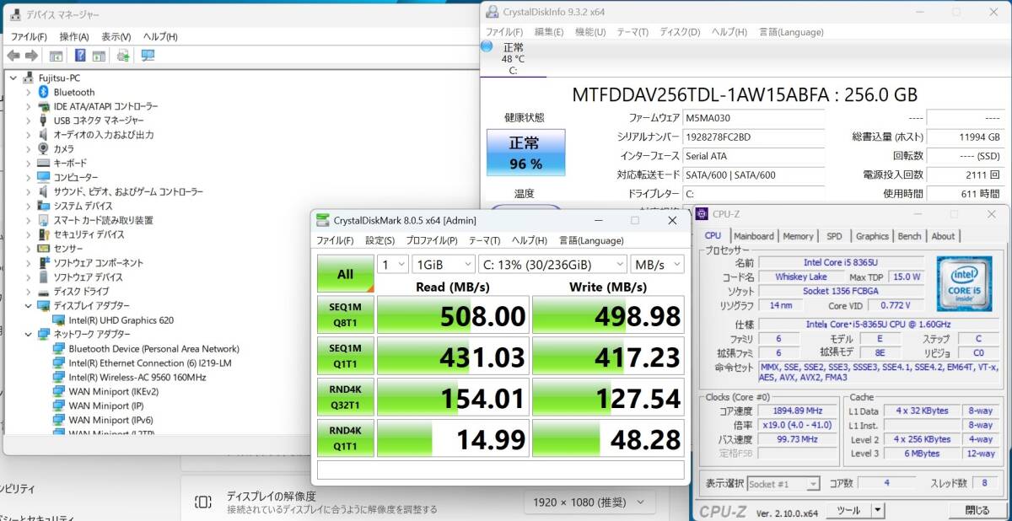Collapse the ディスプレイ アダプター tree node
Screen dimensions: 1012x521
click(x=29, y=305)
